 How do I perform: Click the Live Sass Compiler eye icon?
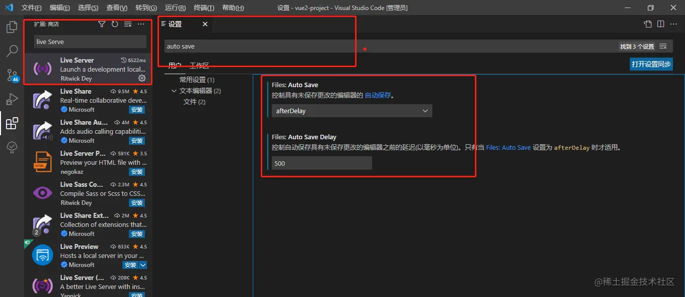[x=43, y=193]
